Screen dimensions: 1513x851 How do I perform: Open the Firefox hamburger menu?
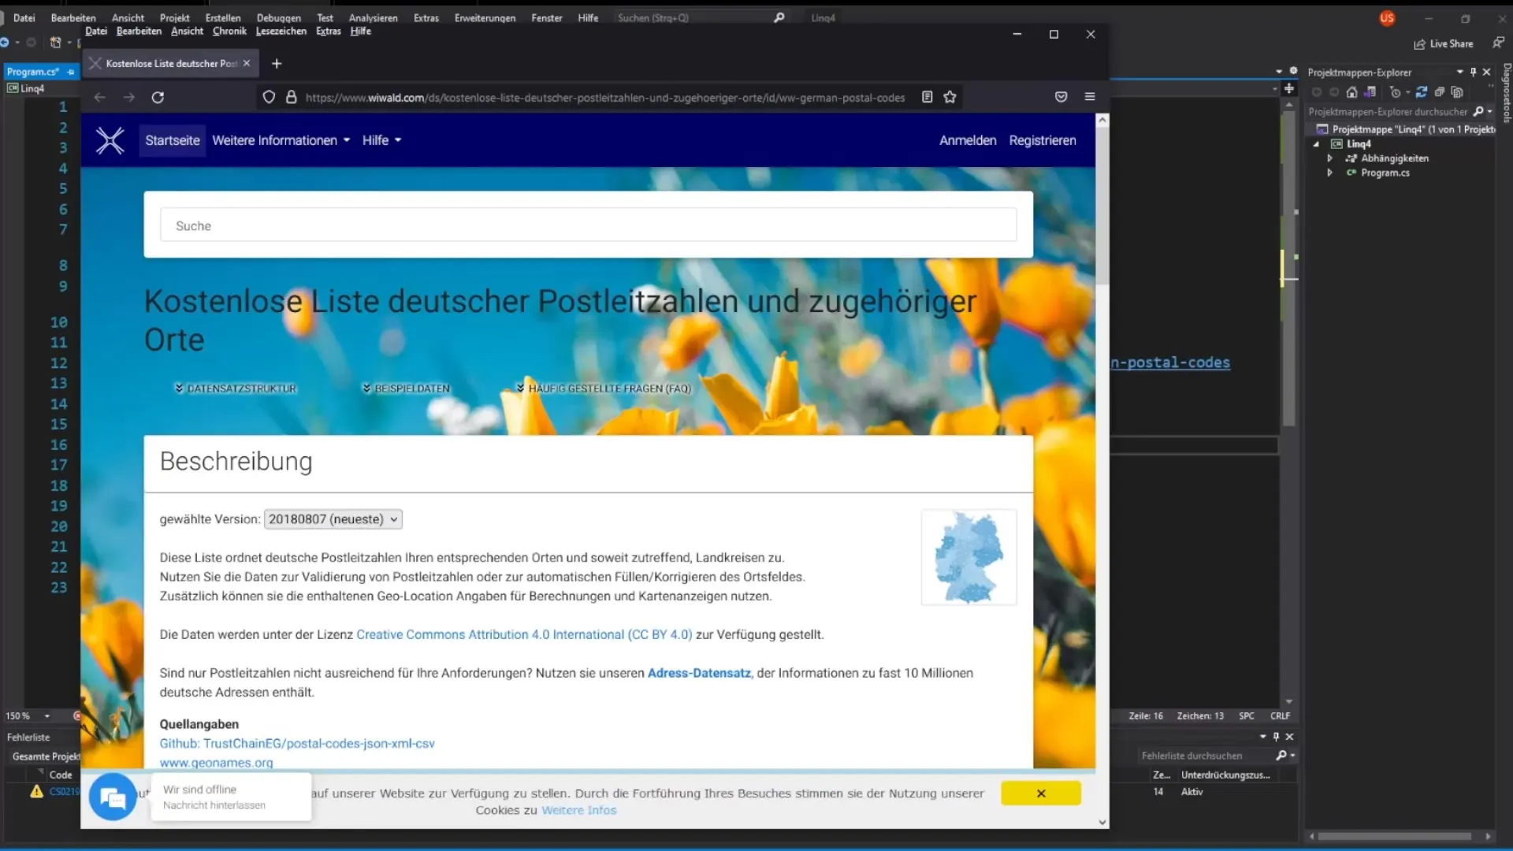point(1090,97)
